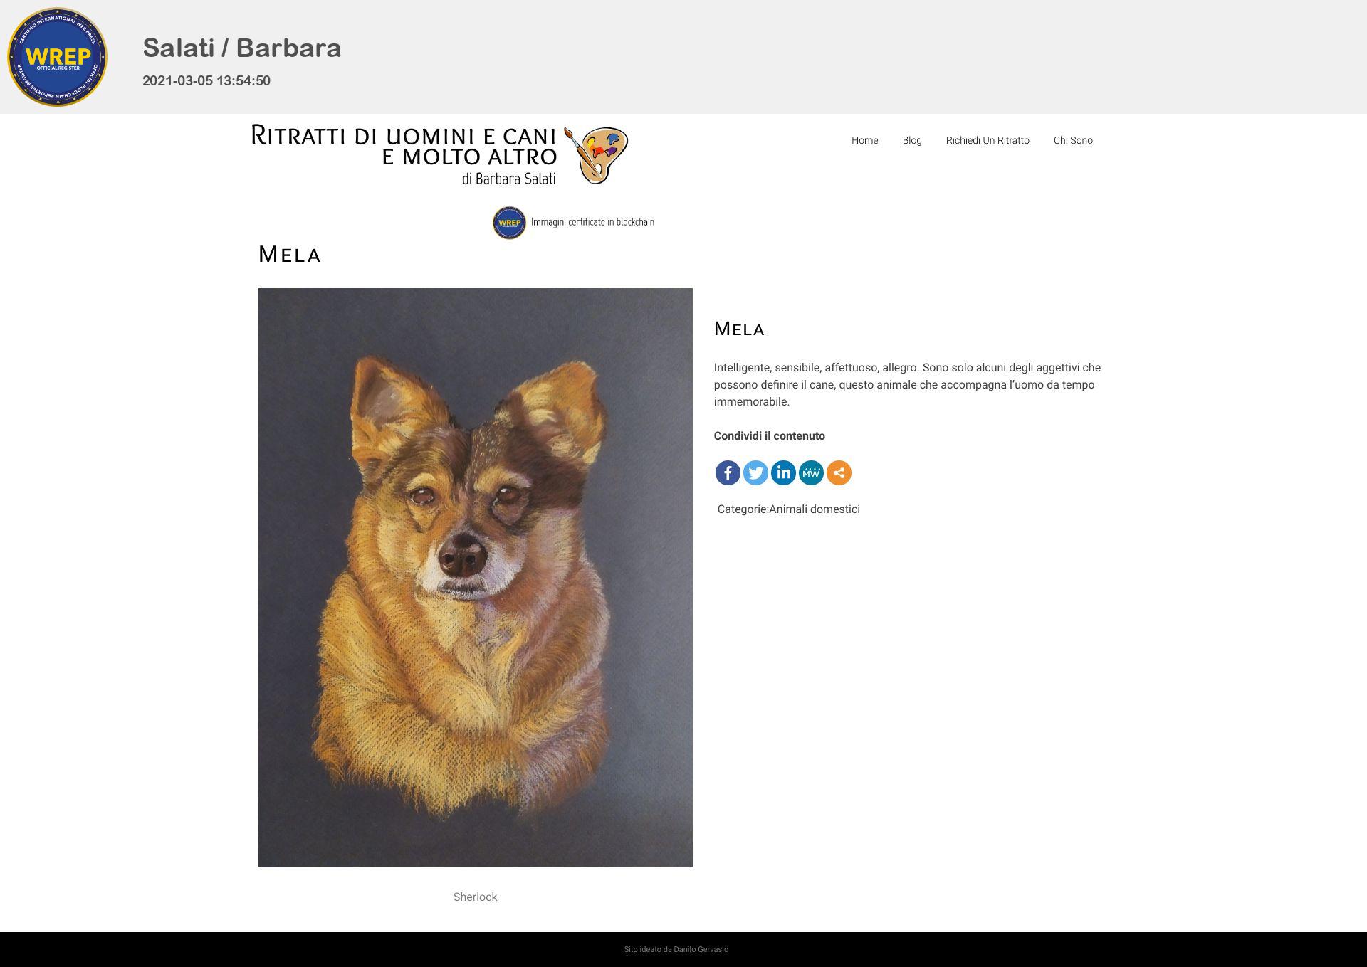
Task: Open the orange more-sharing-options icon
Action: (839, 472)
